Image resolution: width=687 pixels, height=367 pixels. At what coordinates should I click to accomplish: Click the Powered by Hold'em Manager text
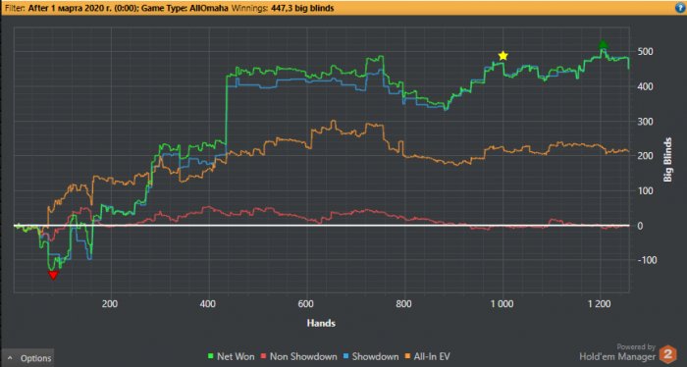[x=617, y=352]
